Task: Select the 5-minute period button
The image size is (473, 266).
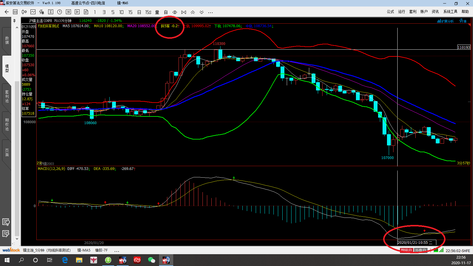Action: click(113, 12)
